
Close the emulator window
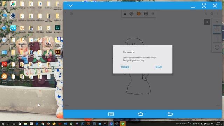[x=215, y=6]
